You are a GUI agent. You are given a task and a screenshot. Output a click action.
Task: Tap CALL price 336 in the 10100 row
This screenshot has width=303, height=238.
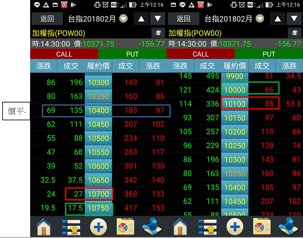[213, 104]
